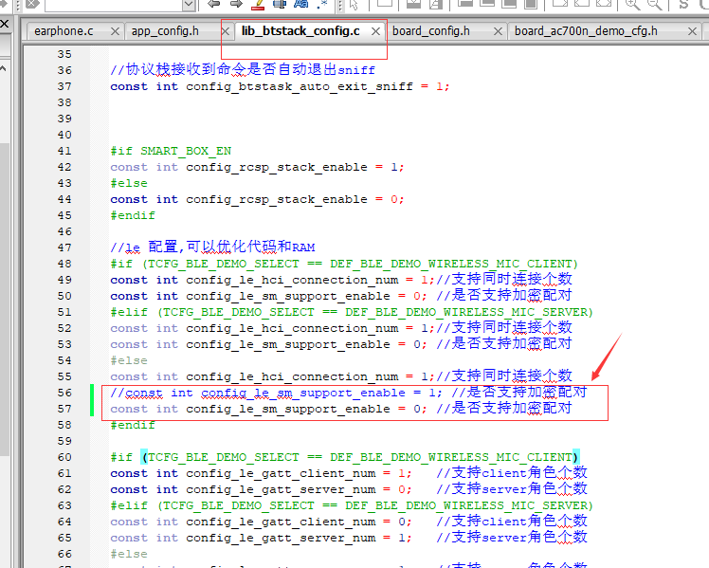Viewport: 709px width, 568px height.
Task: Click config_btstask_auto_exit_sniff declaration
Action: click(280, 86)
